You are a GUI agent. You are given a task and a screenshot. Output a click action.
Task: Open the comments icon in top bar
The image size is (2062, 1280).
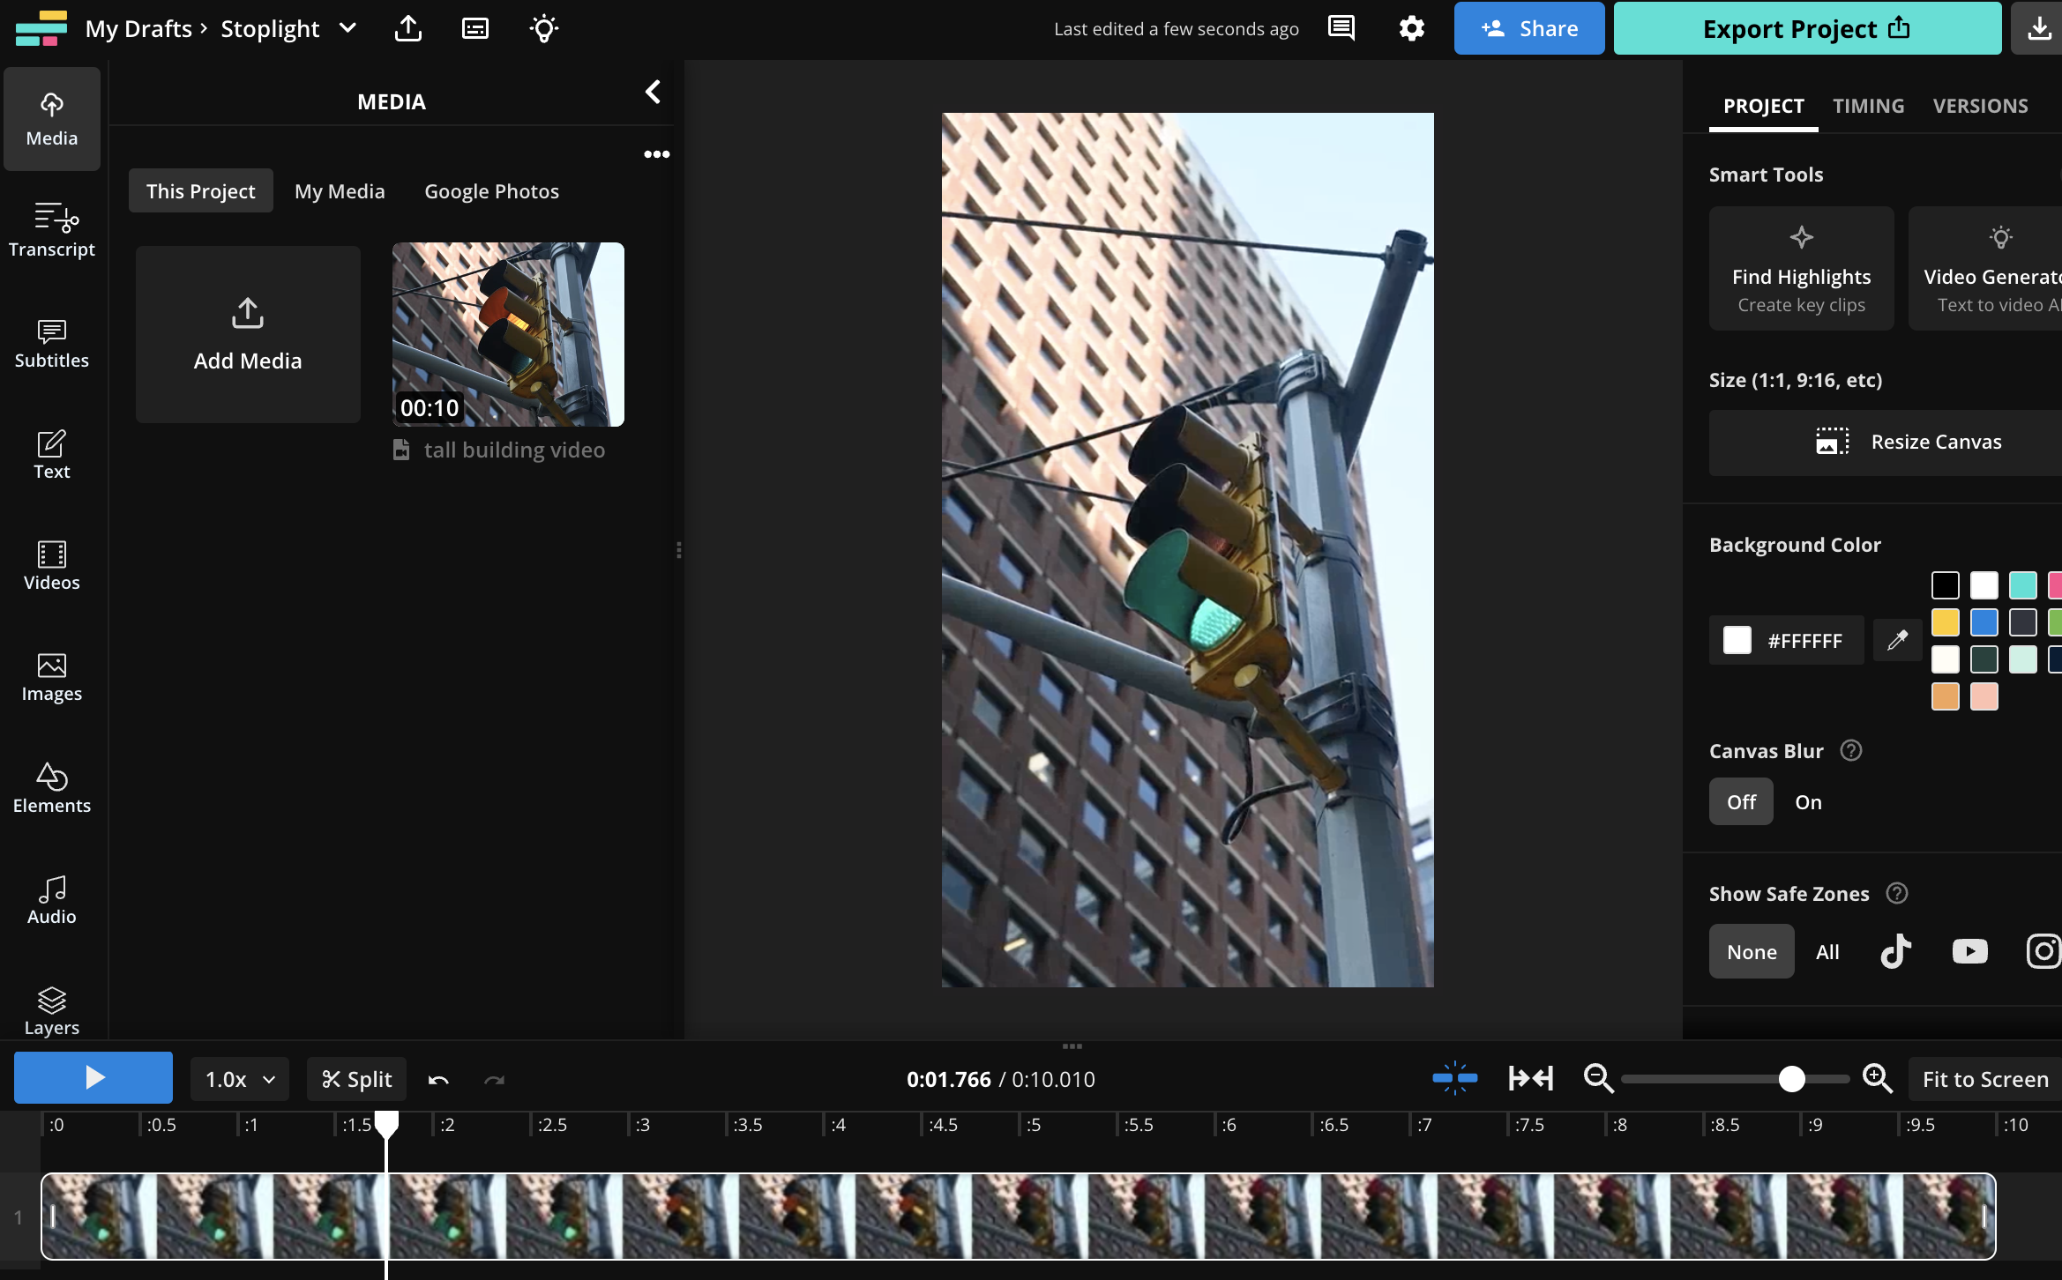pos(1341,28)
